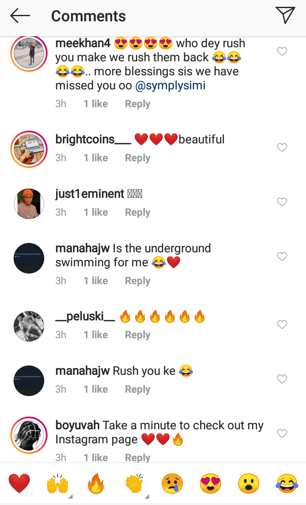Insert the surprised face emoji

coord(249,483)
